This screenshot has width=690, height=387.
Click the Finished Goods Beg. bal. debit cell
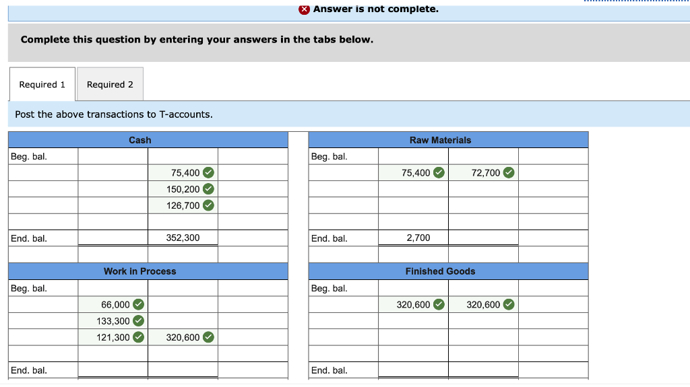[413, 288]
